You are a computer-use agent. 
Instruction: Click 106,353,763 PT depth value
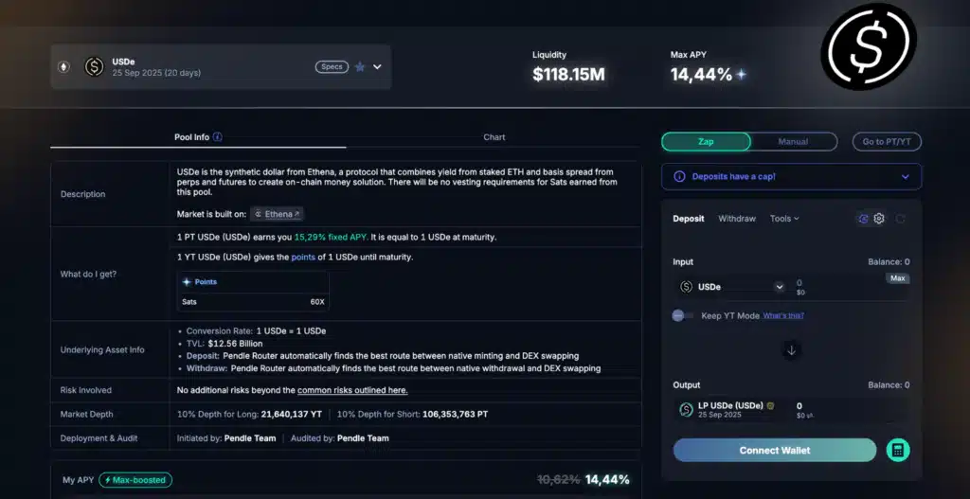pyautogui.click(x=456, y=415)
